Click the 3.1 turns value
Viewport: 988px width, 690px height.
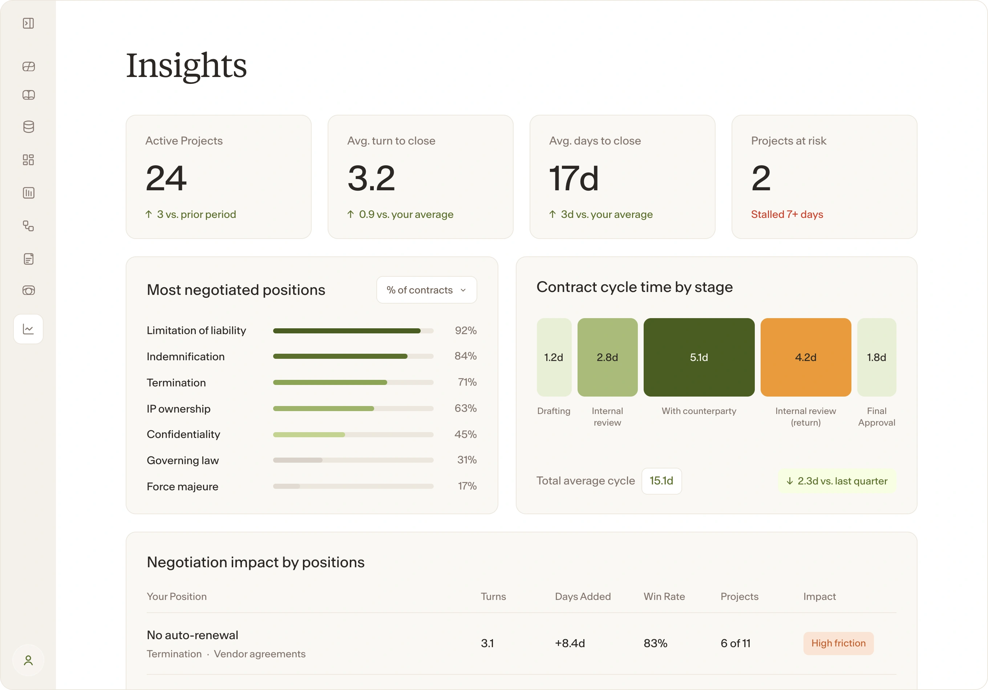[x=487, y=644]
